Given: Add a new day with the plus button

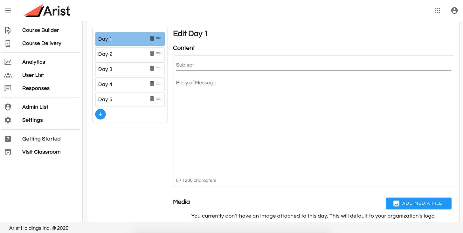Looking at the screenshot, I should (100, 114).
